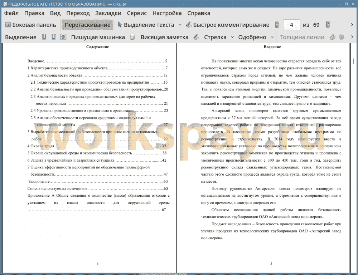Open the Справка menu
Image resolution: width=358 pixels, height=275 pixels.
click(x=199, y=13)
